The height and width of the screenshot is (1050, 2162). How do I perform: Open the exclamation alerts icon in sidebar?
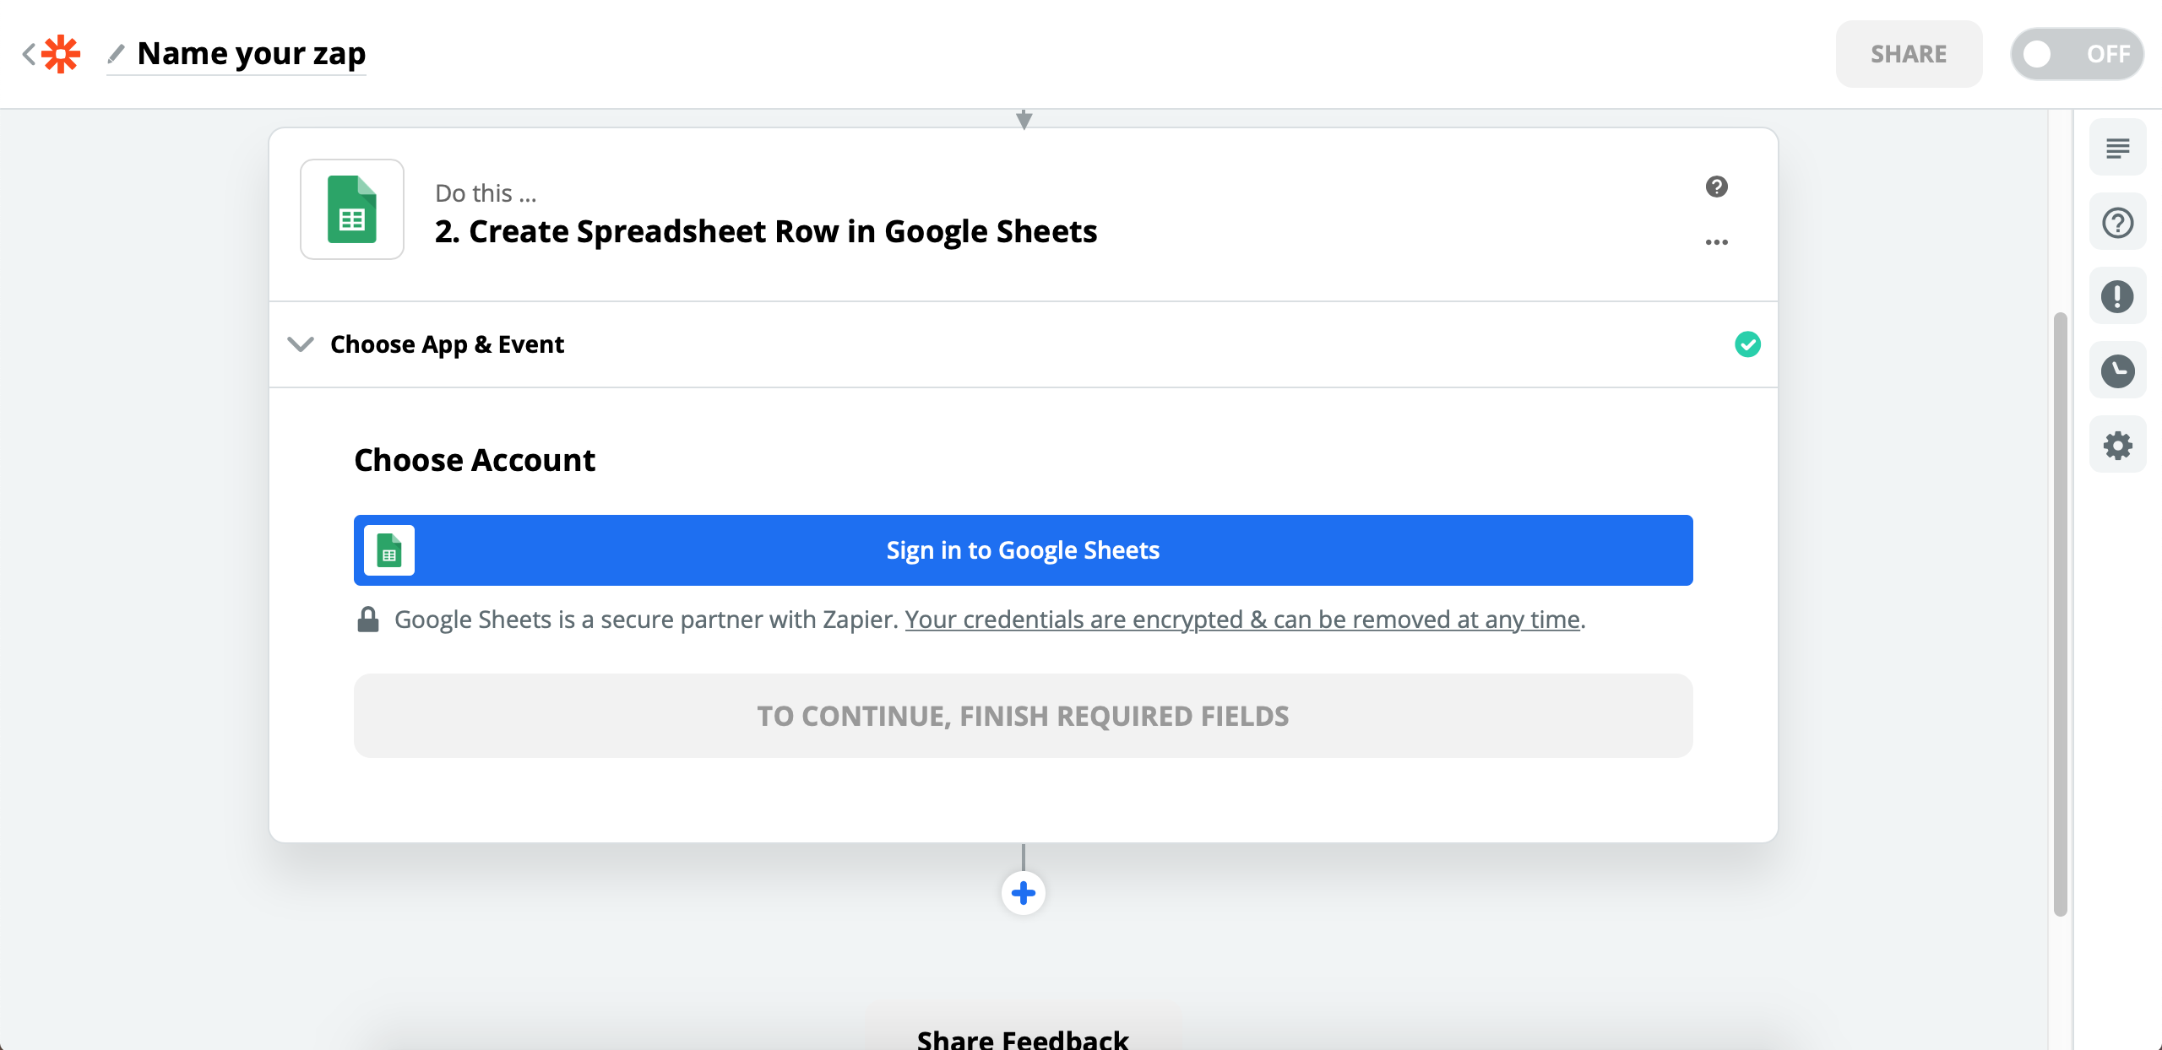click(x=2117, y=297)
